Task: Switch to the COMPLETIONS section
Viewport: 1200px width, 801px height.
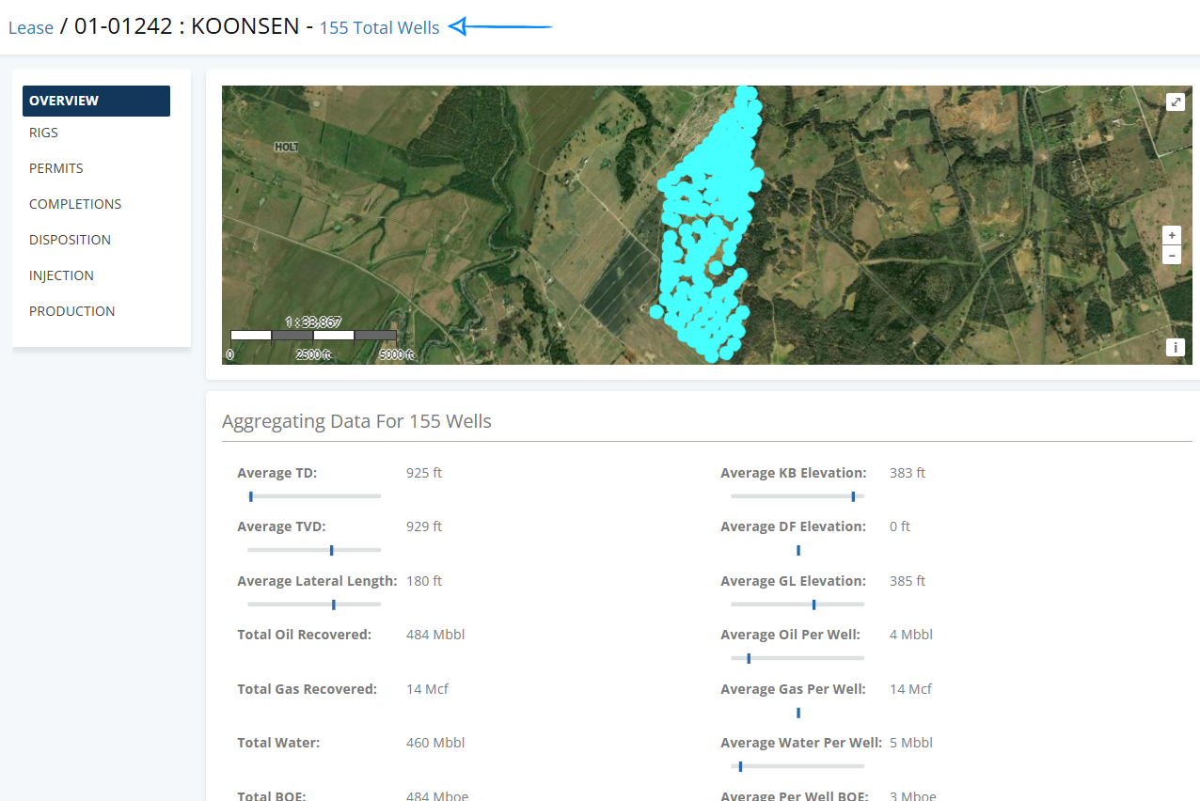Action: point(75,204)
